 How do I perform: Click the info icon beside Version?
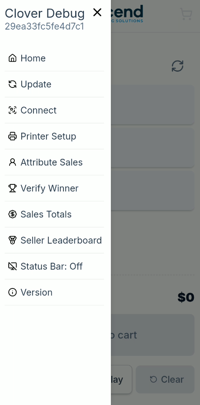click(x=12, y=292)
